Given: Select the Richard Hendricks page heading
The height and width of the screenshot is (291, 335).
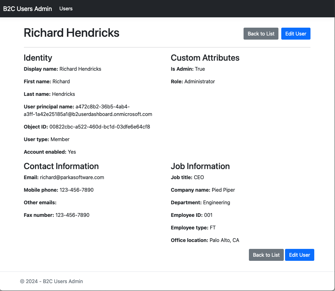Looking at the screenshot, I should click(72, 33).
